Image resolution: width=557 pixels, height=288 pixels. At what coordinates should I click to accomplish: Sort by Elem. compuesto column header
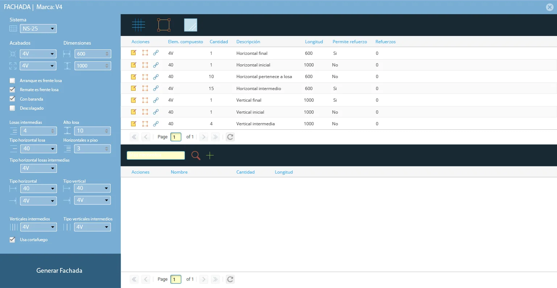coord(185,42)
